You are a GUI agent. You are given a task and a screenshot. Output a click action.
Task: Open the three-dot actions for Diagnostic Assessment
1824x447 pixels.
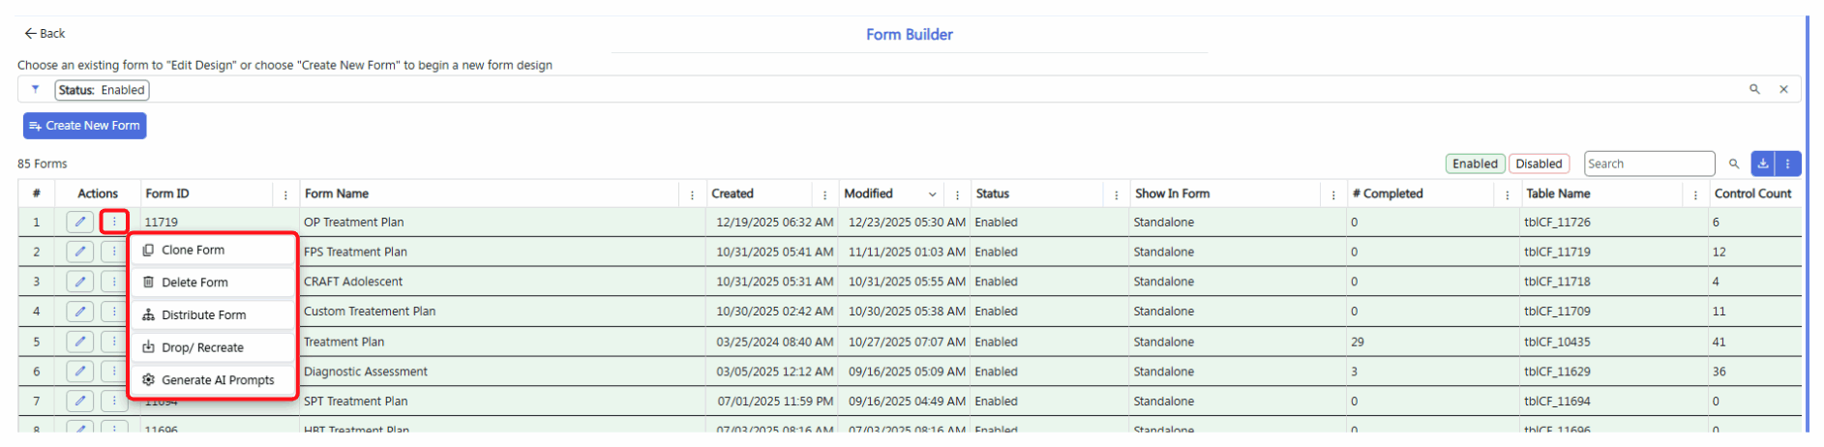coord(114,372)
